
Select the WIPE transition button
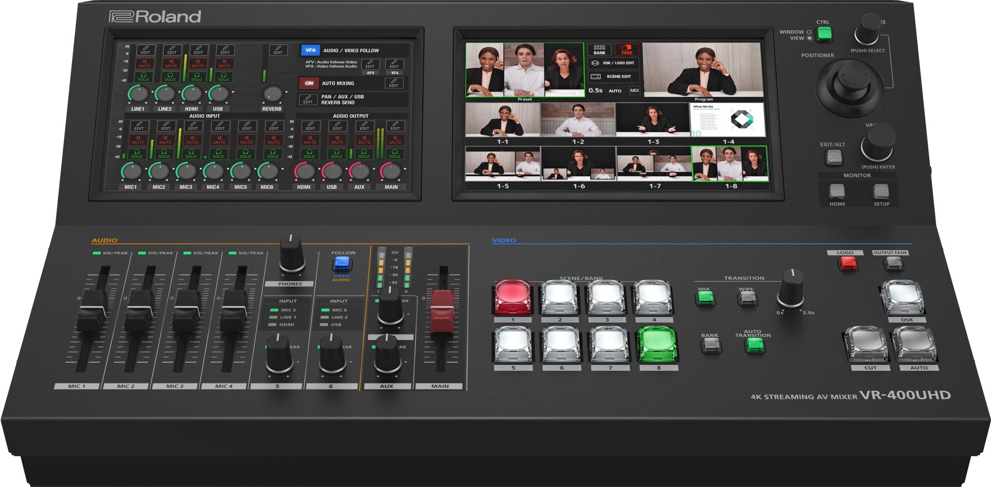(747, 299)
